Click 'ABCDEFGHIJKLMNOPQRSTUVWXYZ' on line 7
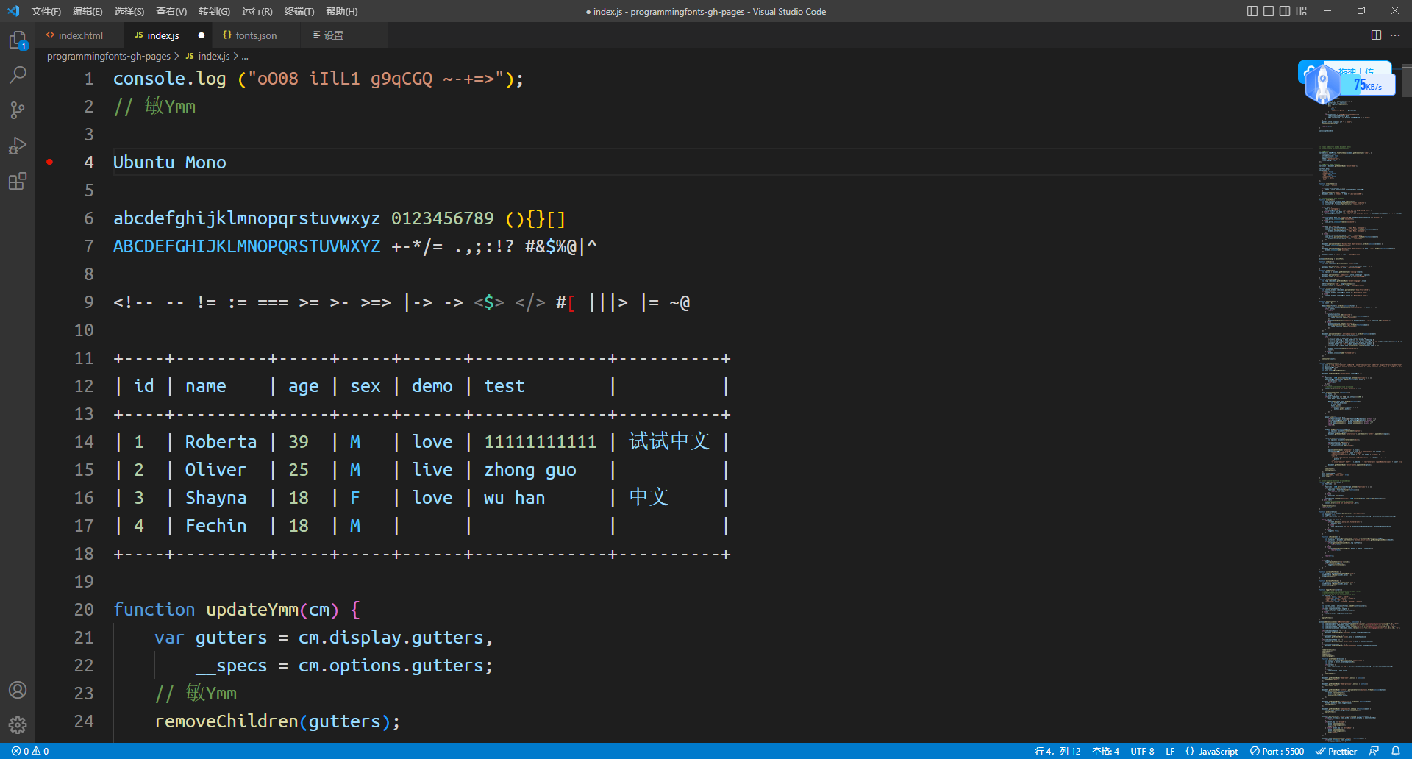Image resolution: width=1412 pixels, height=759 pixels. pos(247,246)
